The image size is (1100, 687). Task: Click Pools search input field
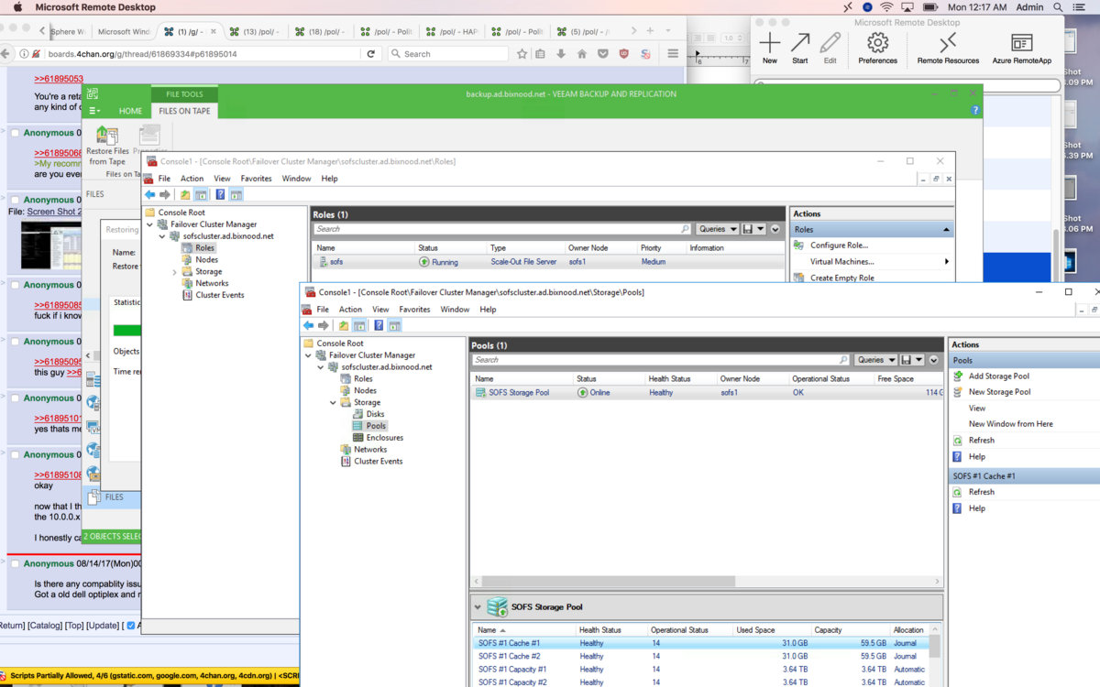point(661,360)
